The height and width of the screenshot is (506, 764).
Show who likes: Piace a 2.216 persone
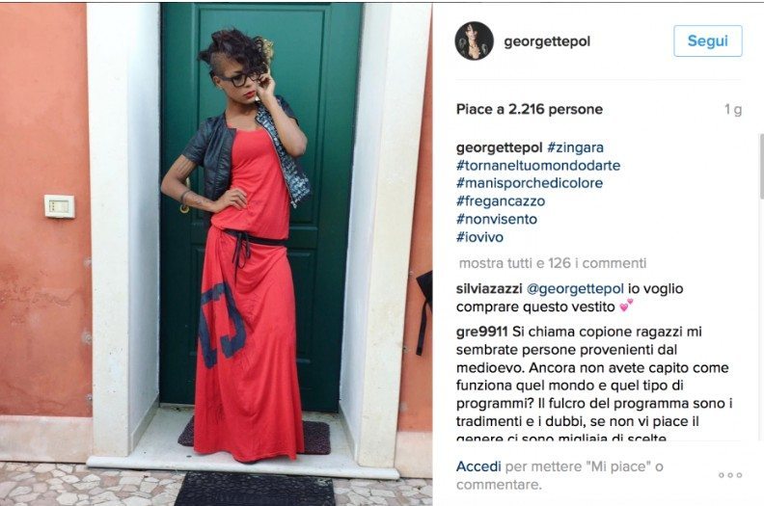[530, 109]
